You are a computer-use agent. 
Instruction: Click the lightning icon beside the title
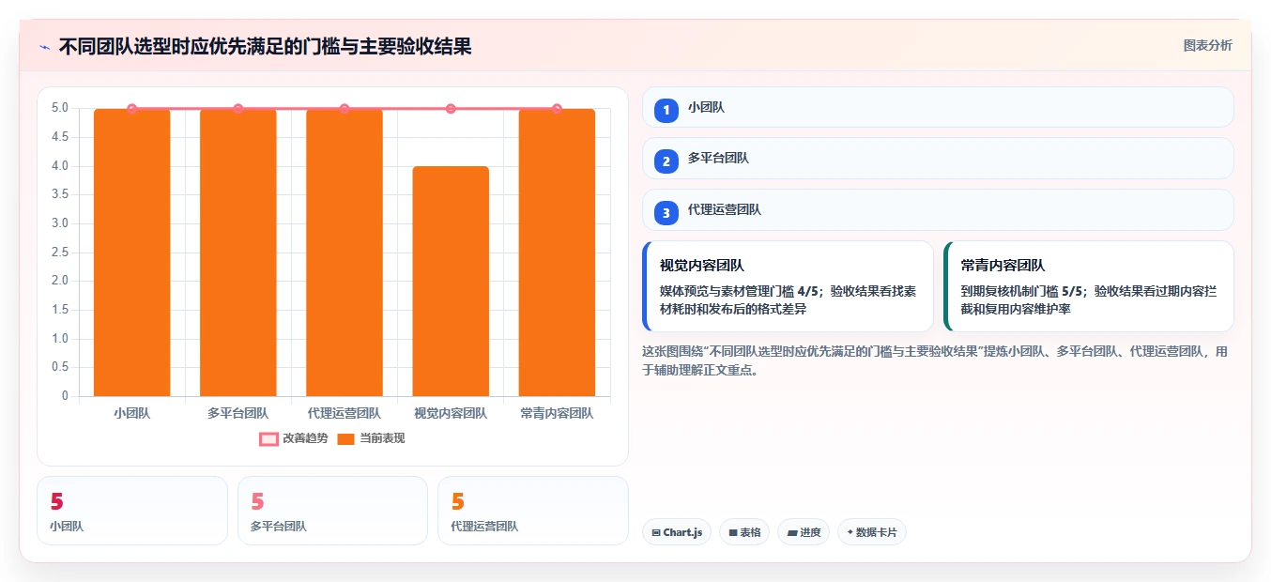(x=45, y=46)
